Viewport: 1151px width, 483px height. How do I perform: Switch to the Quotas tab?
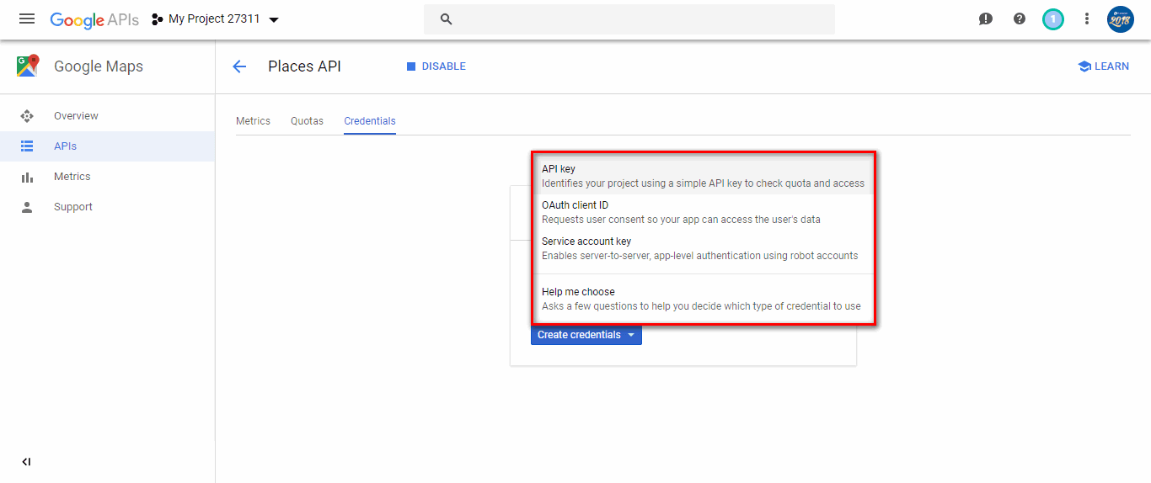(307, 121)
